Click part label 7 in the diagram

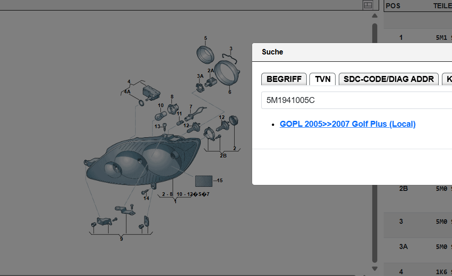tap(191, 107)
